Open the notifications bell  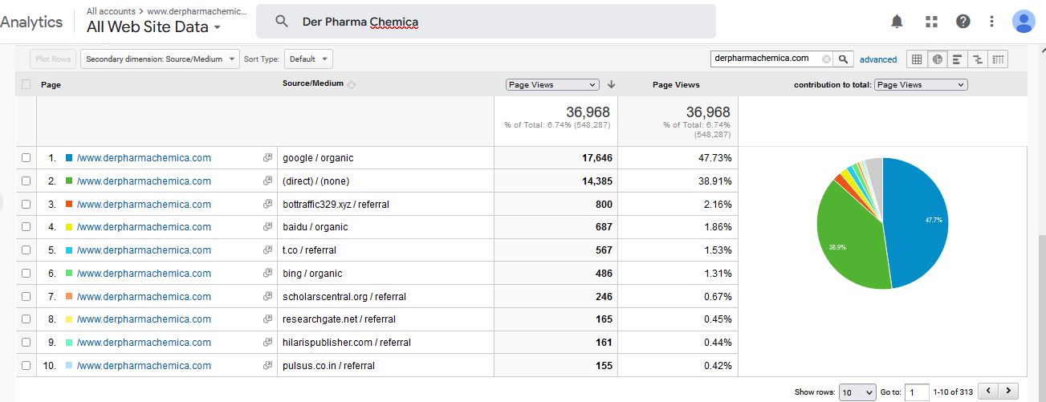(897, 22)
